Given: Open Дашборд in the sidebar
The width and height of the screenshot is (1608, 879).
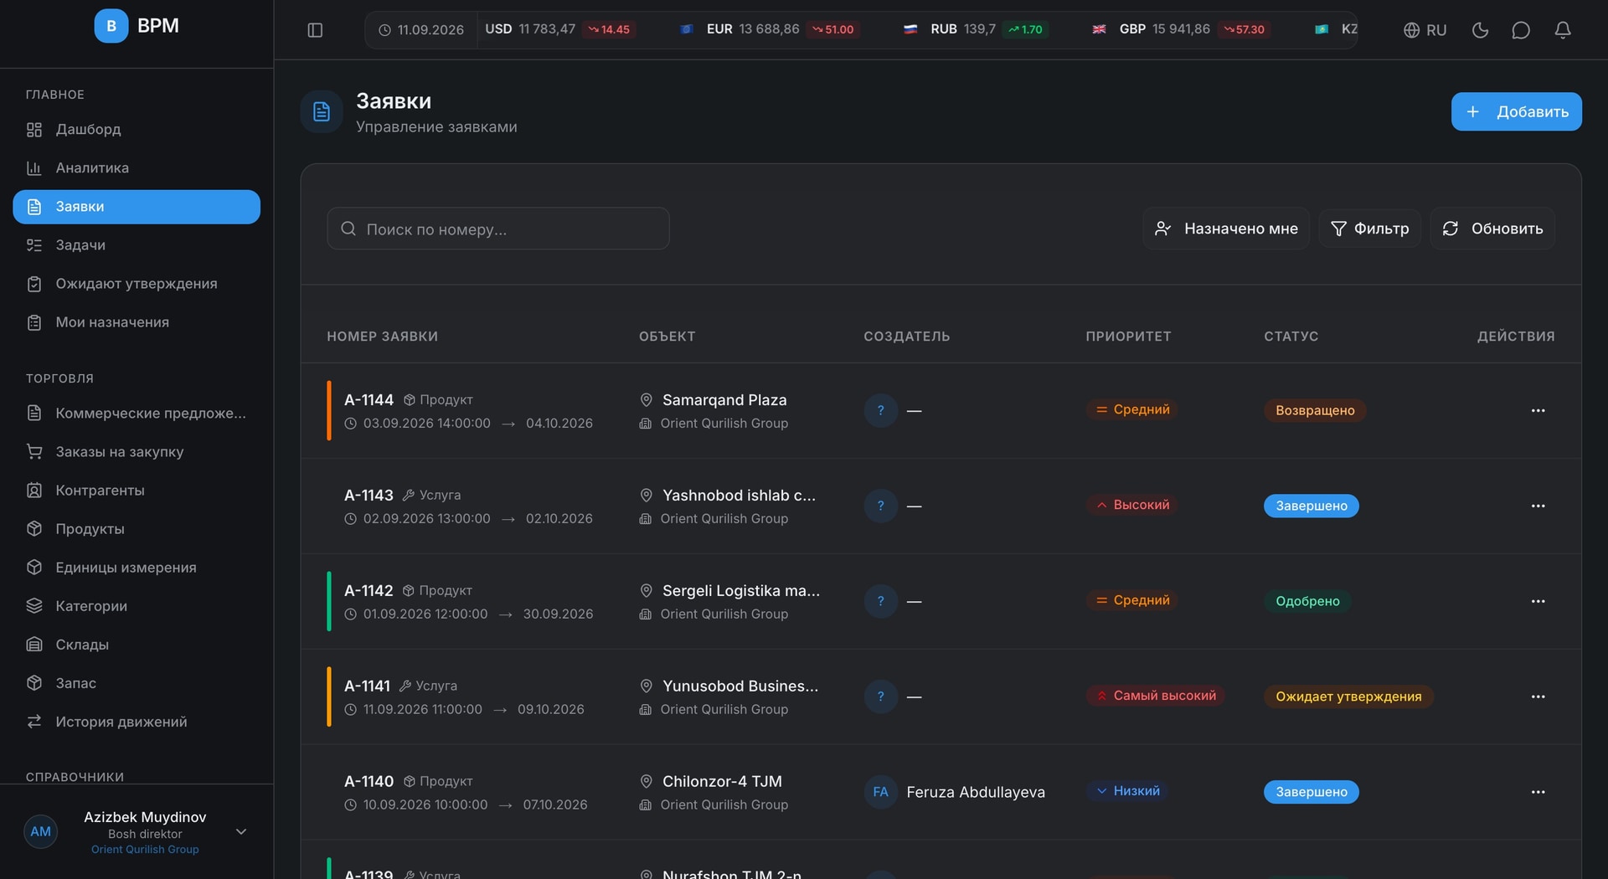Looking at the screenshot, I should 137,130.
